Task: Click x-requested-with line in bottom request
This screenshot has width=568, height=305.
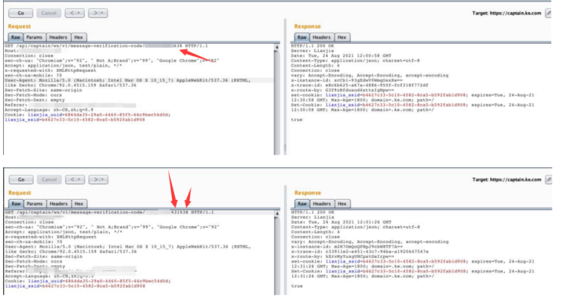Action: 51,237
